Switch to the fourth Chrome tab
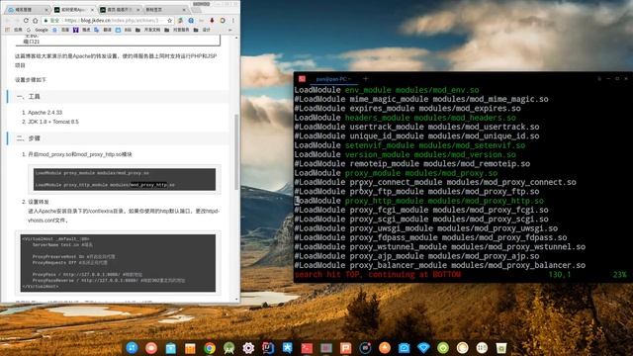 click(165, 9)
